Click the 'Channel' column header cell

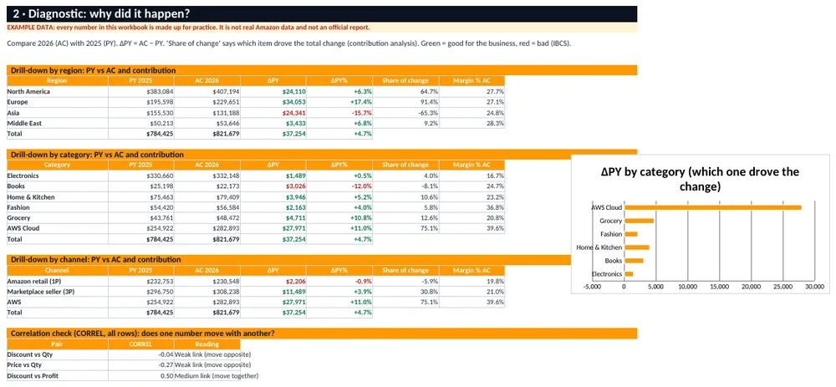(x=57, y=270)
